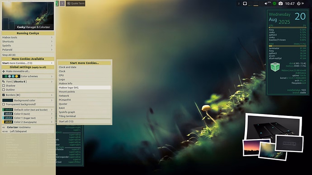The height and width of the screenshot is (175, 312).
Task: Expand the Color 2 bars/graphs submenu arrow
Action: (52, 122)
